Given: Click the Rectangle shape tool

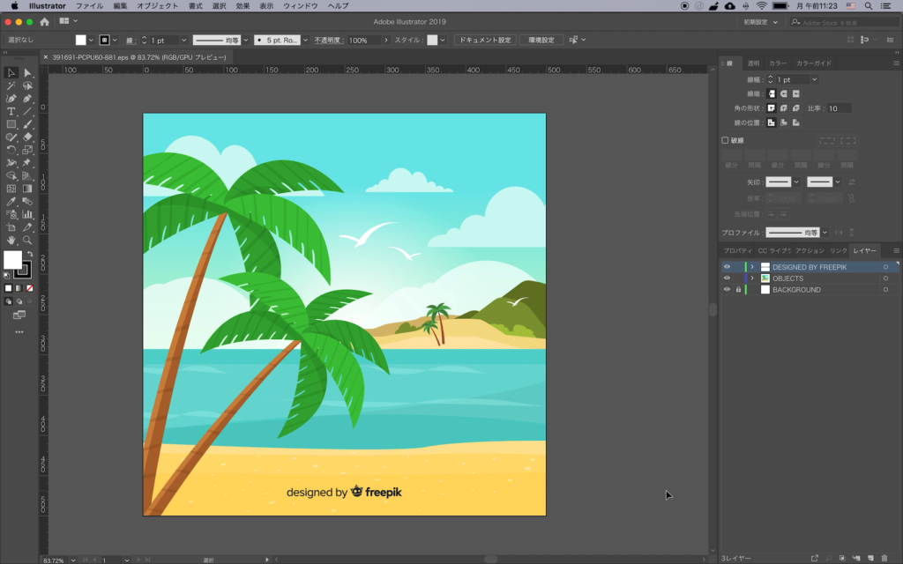Looking at the screenshot, I should point(11,124).
